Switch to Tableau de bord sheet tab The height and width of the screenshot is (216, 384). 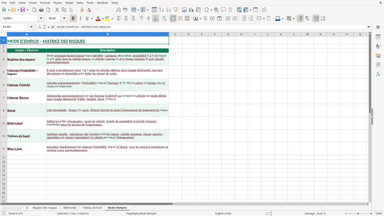[x=92, y=208]
